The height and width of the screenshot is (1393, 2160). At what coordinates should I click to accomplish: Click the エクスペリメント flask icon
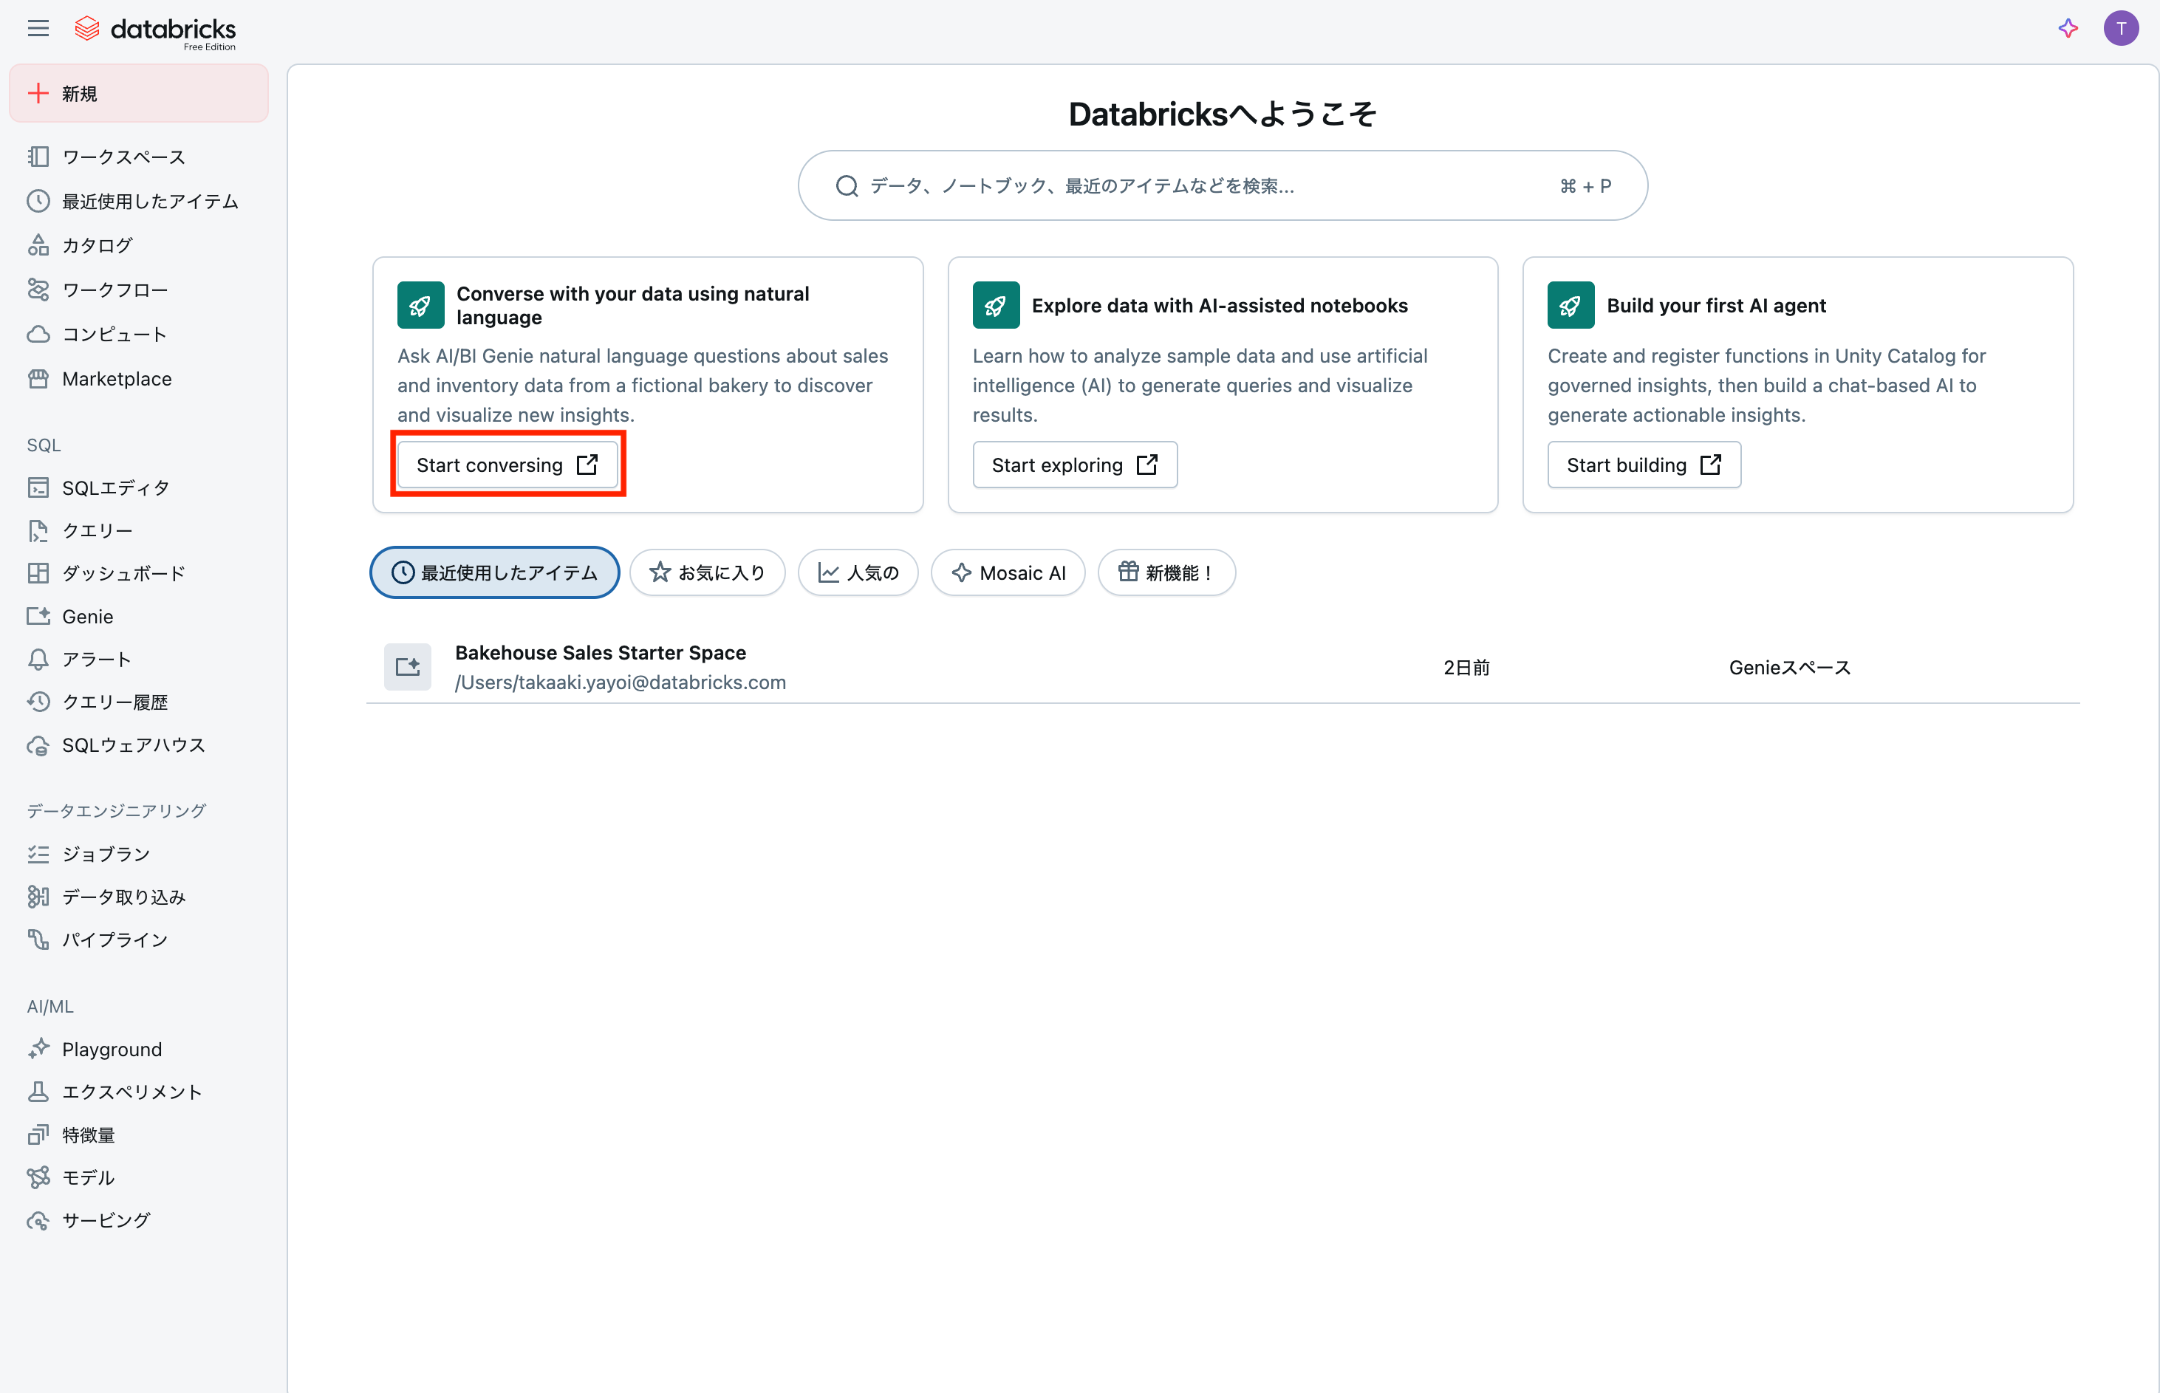point(38,1092)
